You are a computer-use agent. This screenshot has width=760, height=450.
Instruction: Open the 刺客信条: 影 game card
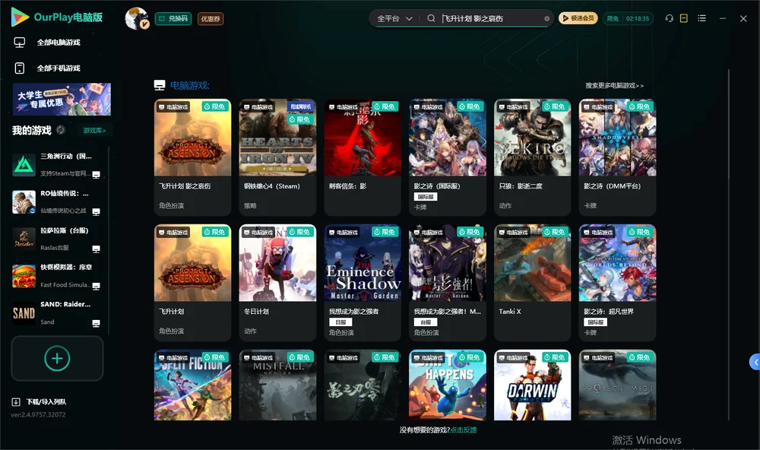pyautogui.click(x=363, y=157)
